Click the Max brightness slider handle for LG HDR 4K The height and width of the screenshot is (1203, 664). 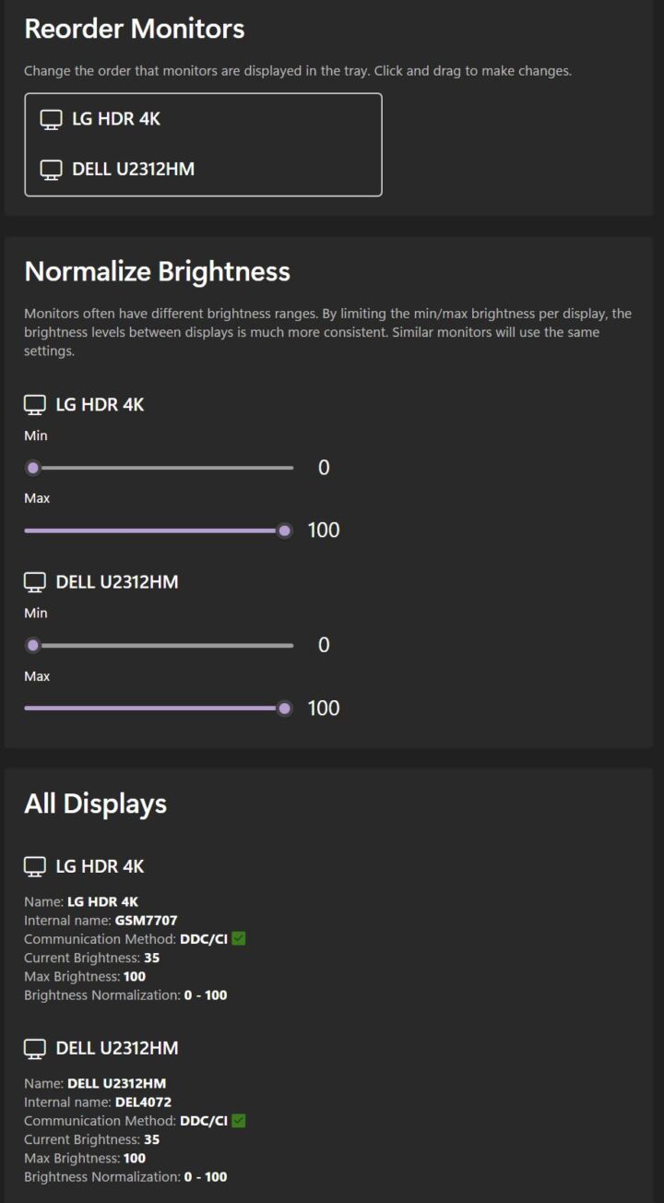[x=287, y=530]
